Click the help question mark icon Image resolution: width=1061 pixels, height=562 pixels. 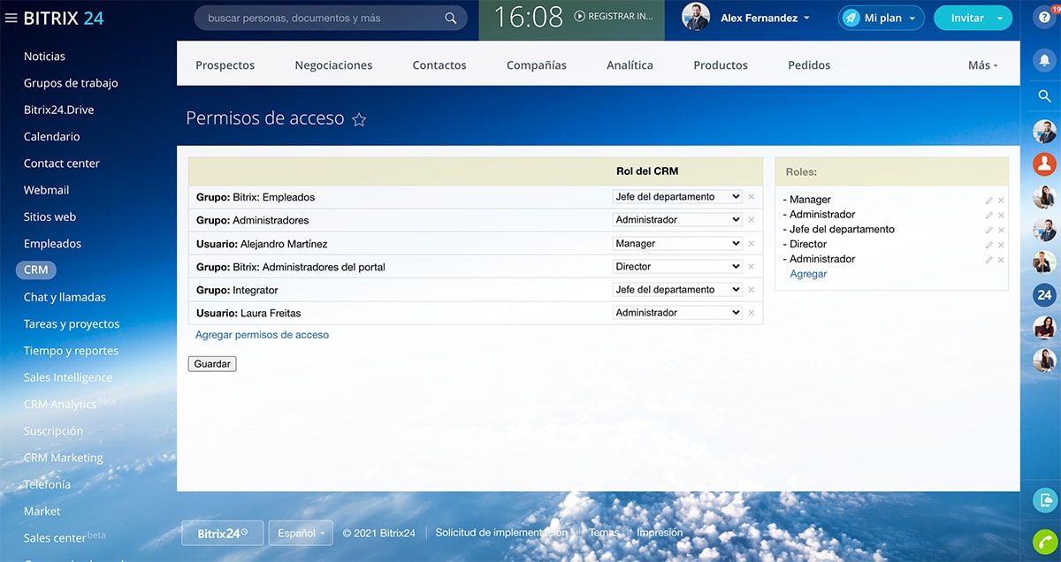point(1043,18)
